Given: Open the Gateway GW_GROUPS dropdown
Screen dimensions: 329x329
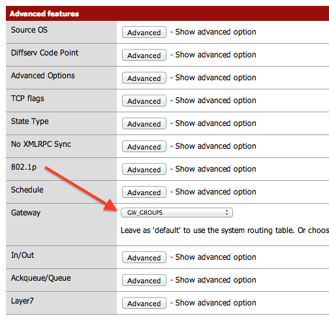Looking at the screenshot, I should 177,213.
